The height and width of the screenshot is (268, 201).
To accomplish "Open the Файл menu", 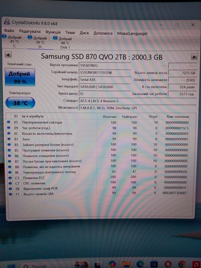I will tap(9, 31).
